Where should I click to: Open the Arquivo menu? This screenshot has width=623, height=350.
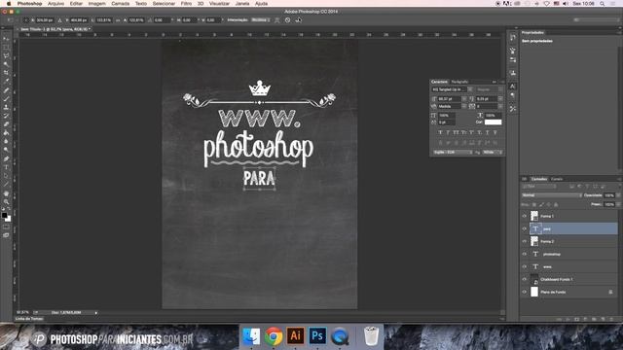pos(56,3)
